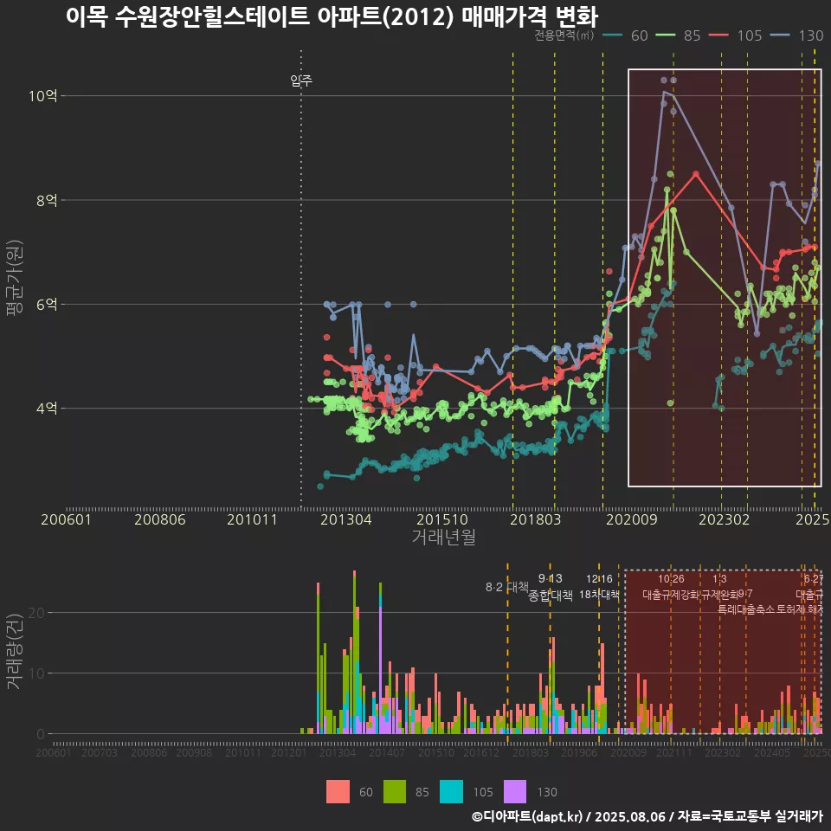831x831 pixels.
Task: Click 202302 on the price chart x-axis
Action: point(724,519)
